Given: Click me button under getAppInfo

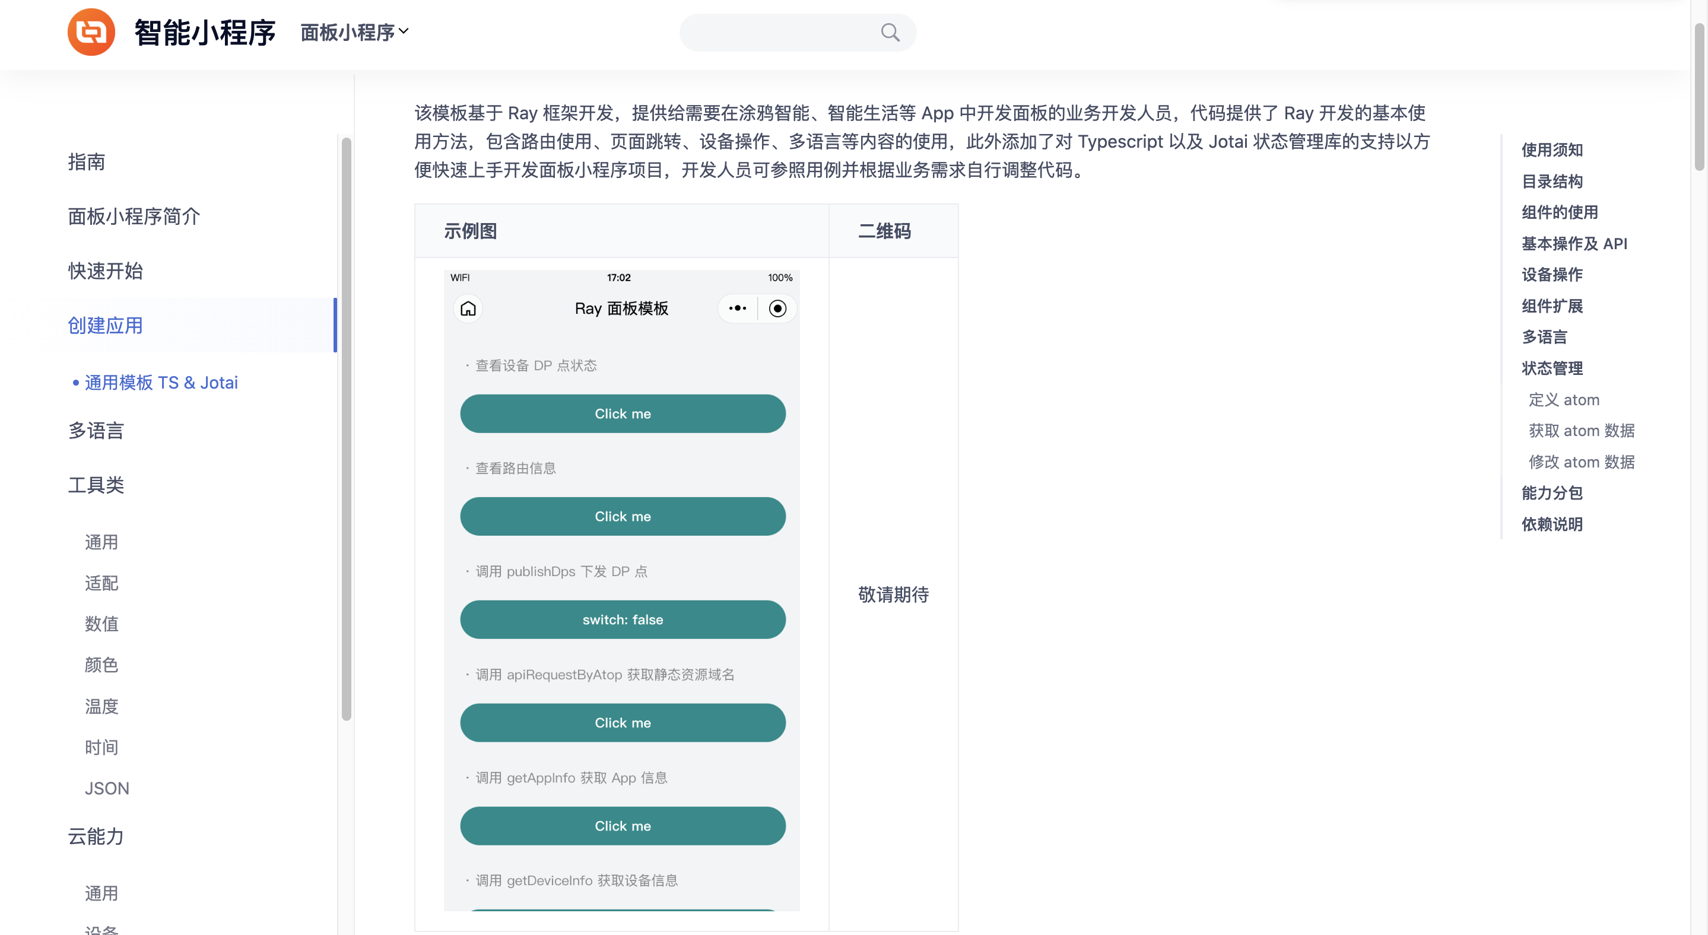Looking at the screenshot, I should 623,826.
